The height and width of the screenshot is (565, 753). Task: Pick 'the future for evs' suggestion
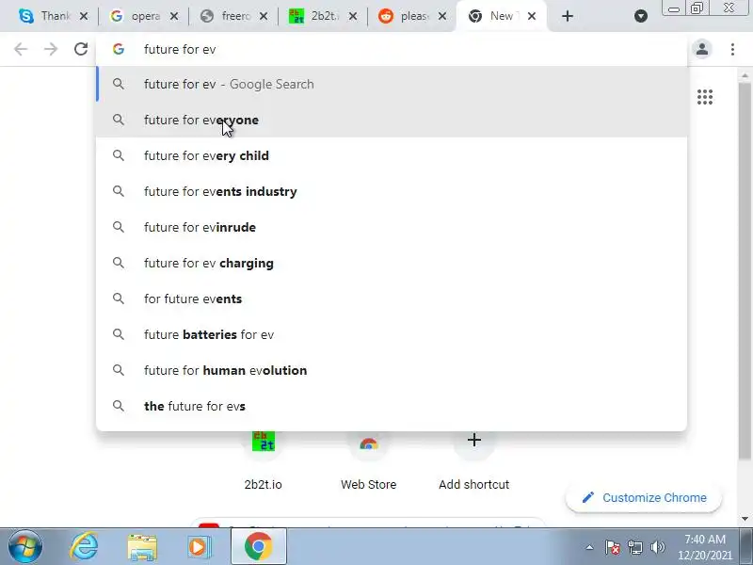point(392,406)
